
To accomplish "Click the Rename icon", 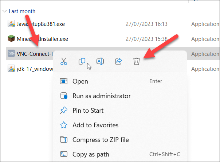I will 100,61.
